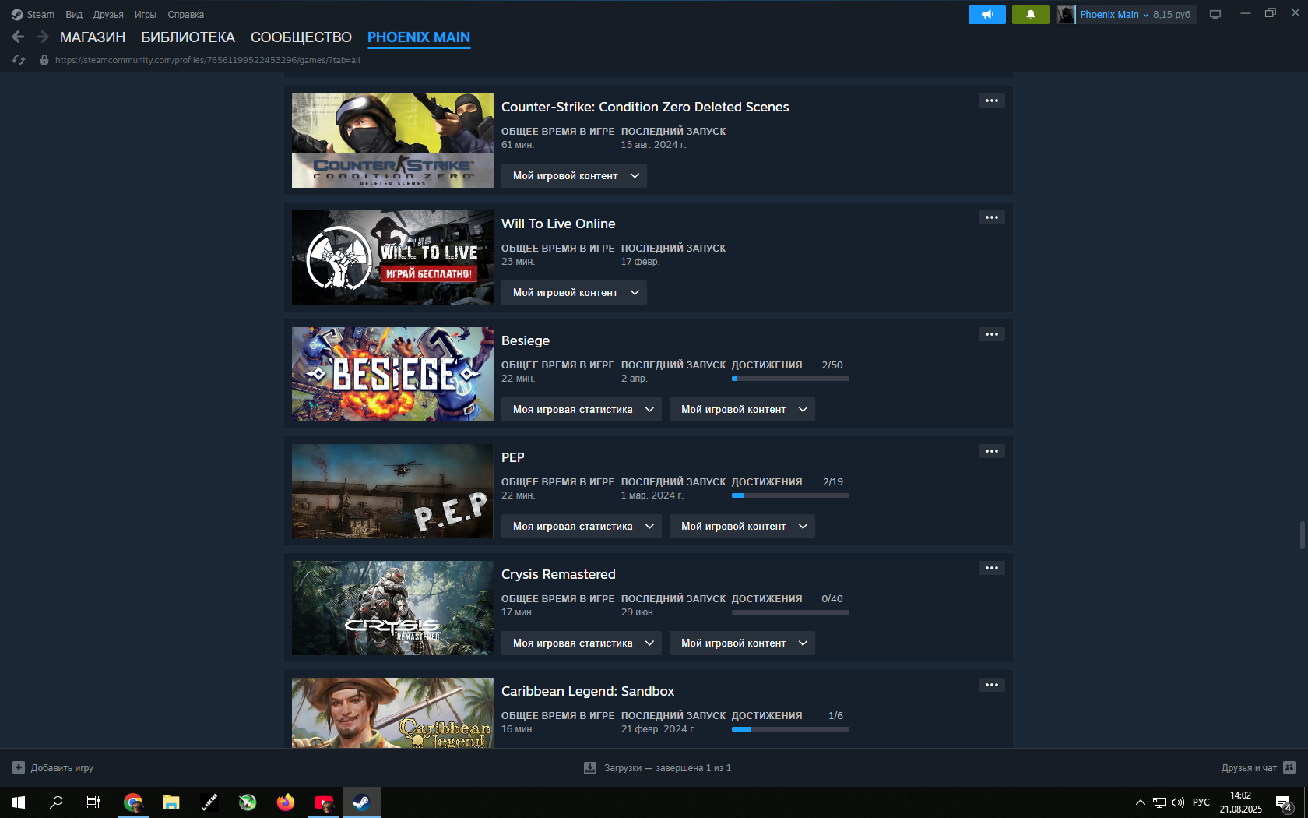Image resolution: width=1308 pixels, height=818 pixels.
Task: Open Windows taskbar search
Action: tap(56, 802)
